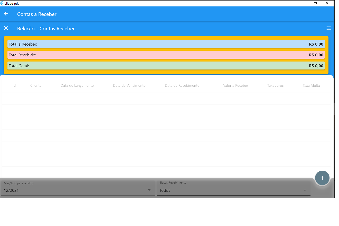Restore down the clique_pdv window
Image resolution: width=339 pixels, height=226 pixels.
point(315,3)
